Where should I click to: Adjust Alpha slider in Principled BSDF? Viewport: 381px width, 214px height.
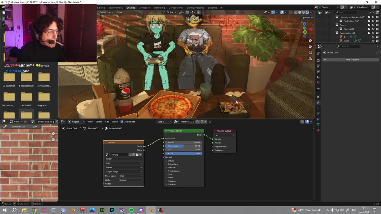point(184,153)
